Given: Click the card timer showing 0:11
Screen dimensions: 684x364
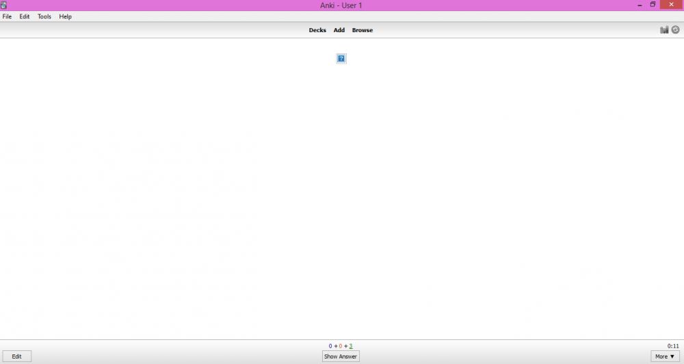Looking at the screenshot, I should 673,346.
